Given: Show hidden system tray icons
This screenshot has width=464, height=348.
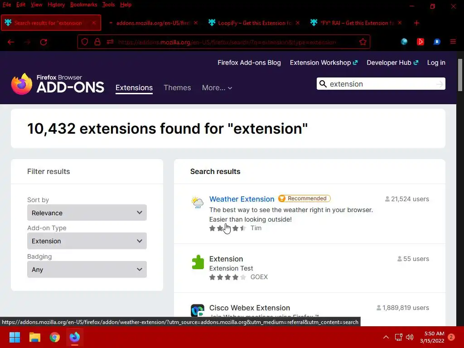Looking at the screenshot, I should coord(386,337).
